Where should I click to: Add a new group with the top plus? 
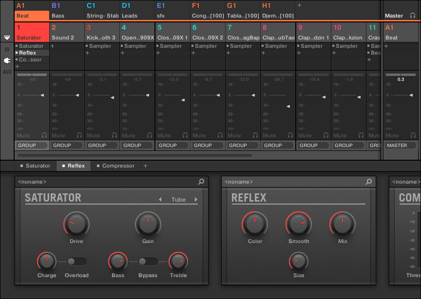tap(299, 5)
